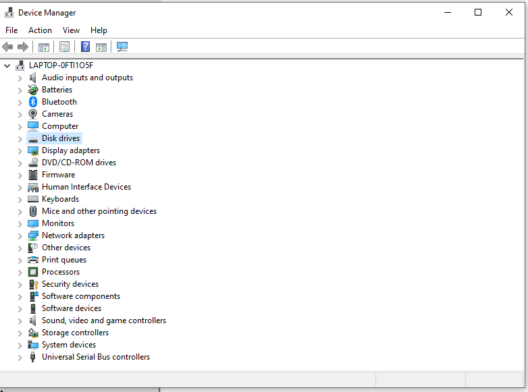Click the chip icon beside Firmware
The width and height of the screenshot is (528, 392).
32,175
